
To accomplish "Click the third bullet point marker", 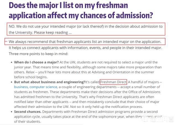I will [11, 112].
